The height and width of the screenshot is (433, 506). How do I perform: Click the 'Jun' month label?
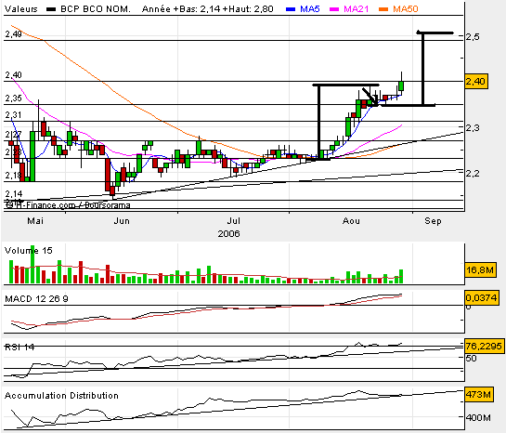click(122, 221)
